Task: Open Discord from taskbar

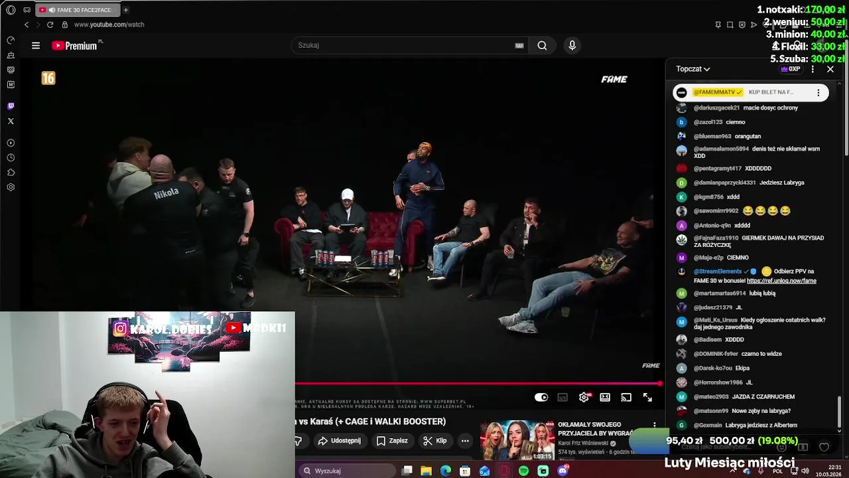Action: click(563, 471)
